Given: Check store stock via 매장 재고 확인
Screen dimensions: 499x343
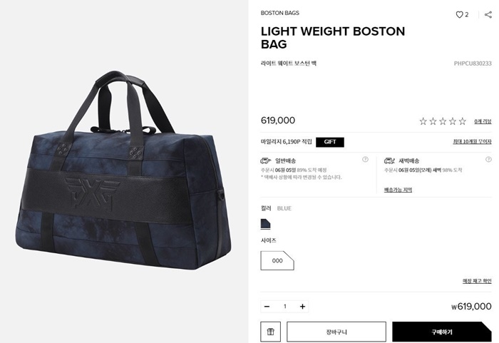Looking at the screenshot, I should pyautogui.click(x=477, y=281).
